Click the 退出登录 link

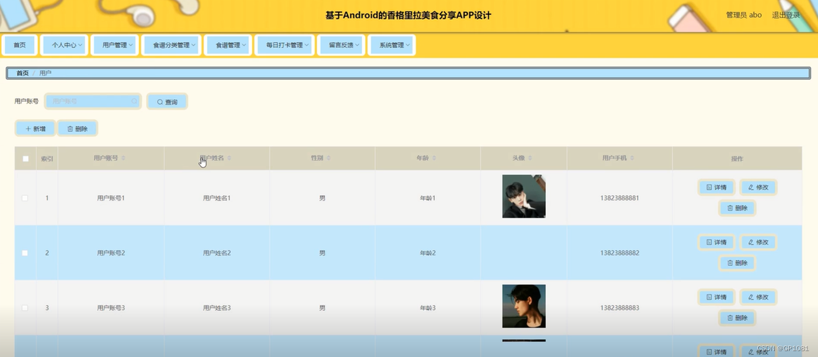785,15
